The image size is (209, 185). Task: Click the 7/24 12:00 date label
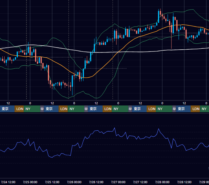click(x=8, y=182)
